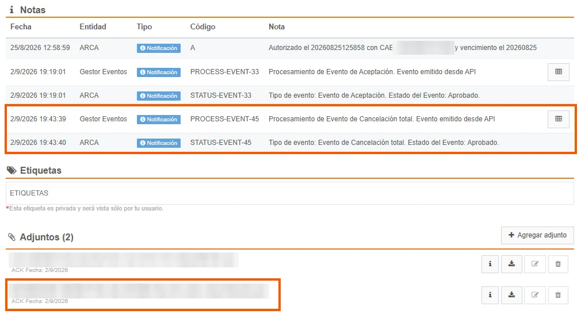Delete the second attachment
The width and height of the screenshot is (581, 318).
[558, 295]
